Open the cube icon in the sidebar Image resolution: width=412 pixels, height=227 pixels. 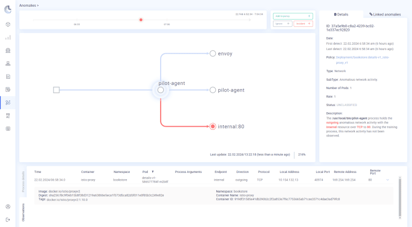point(8,24)
